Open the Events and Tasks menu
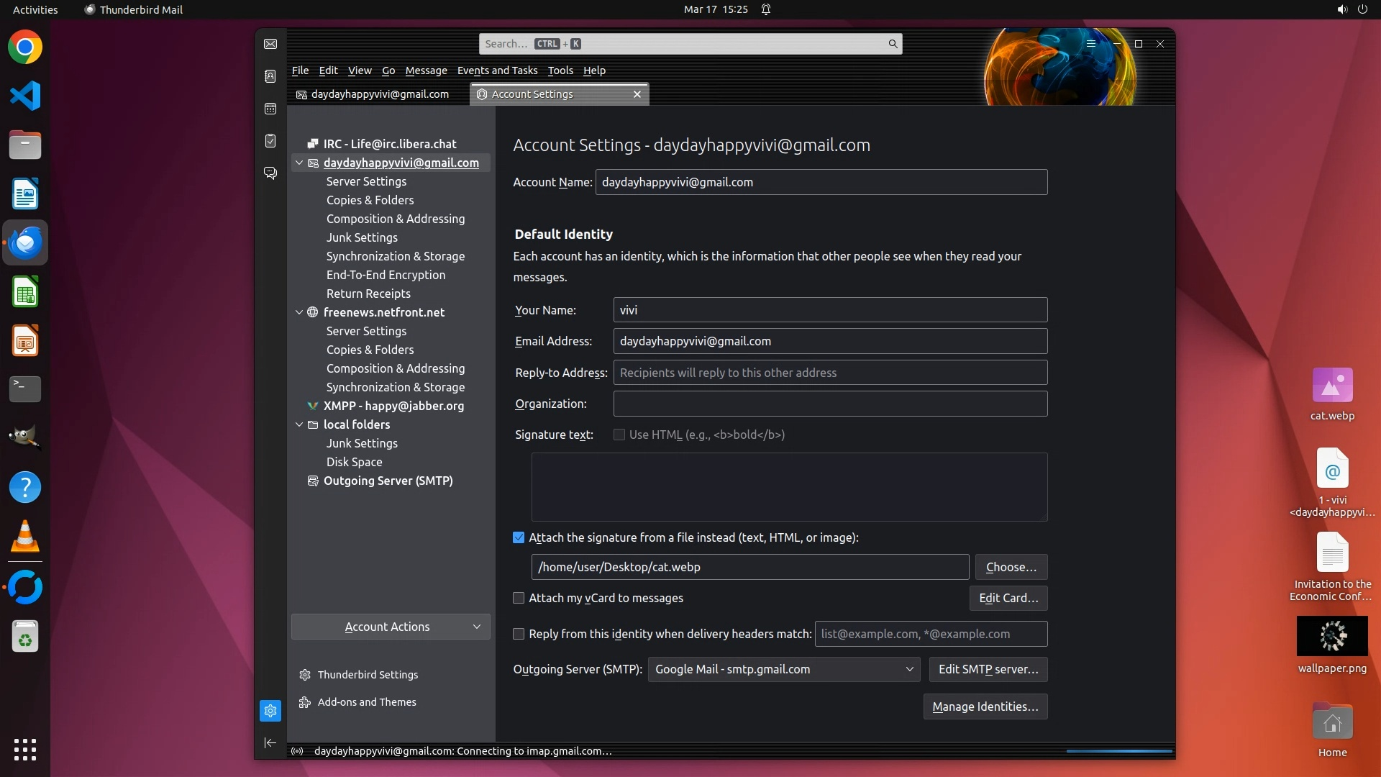 pyautogui.click(x=497, y=71)
